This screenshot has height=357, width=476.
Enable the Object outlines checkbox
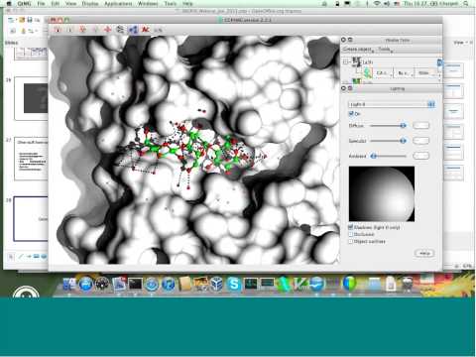(x=351, y=242)
